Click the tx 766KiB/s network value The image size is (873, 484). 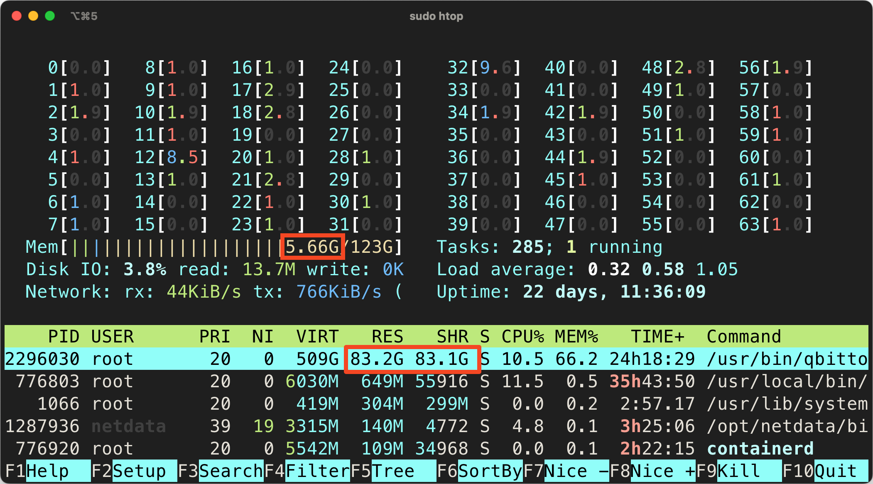click(338, 292)
